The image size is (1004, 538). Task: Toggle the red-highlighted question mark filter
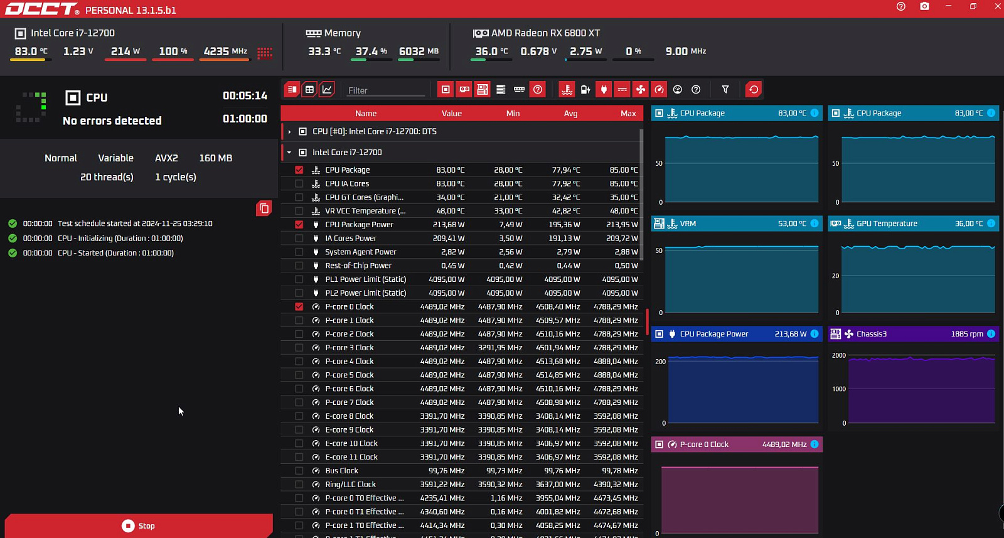click(538, 90)
